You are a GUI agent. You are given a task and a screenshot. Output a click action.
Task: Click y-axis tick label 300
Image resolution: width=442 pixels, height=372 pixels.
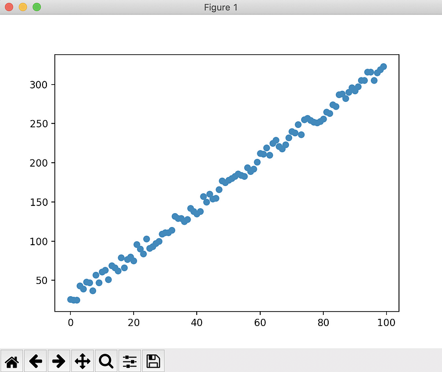(40, 85)
